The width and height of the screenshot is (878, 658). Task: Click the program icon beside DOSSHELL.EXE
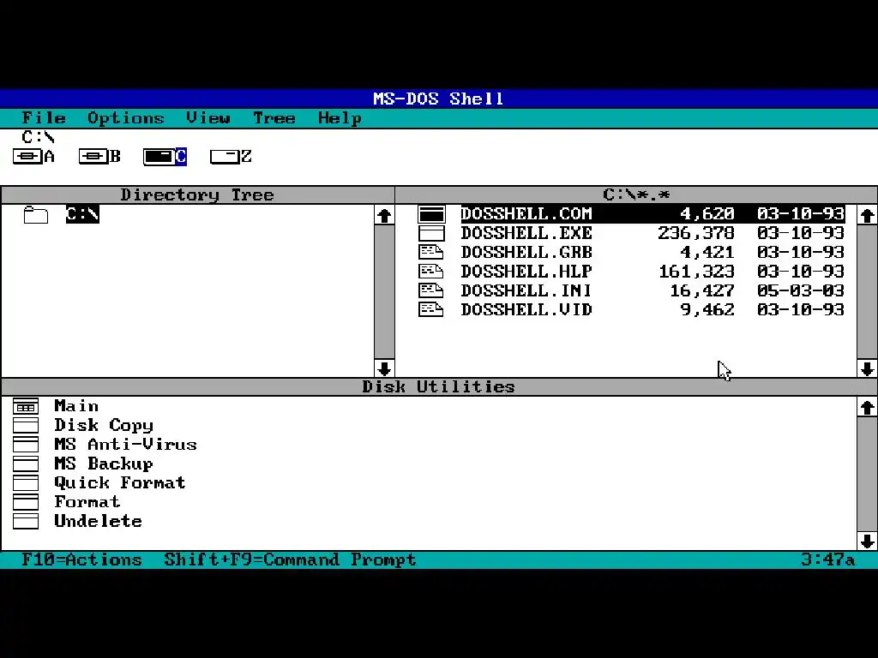432,233
